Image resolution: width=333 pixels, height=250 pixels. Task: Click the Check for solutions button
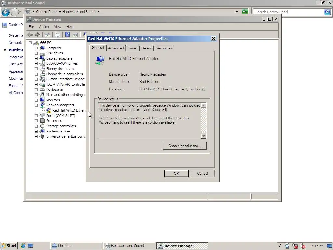(x=185, y=146)
